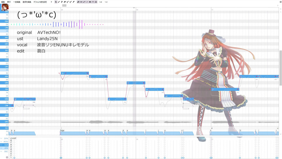Image resolution: width=282 pixels, height=159 pixels.
Task: Select voice color i8 for first note
Action: pos(14,140)
